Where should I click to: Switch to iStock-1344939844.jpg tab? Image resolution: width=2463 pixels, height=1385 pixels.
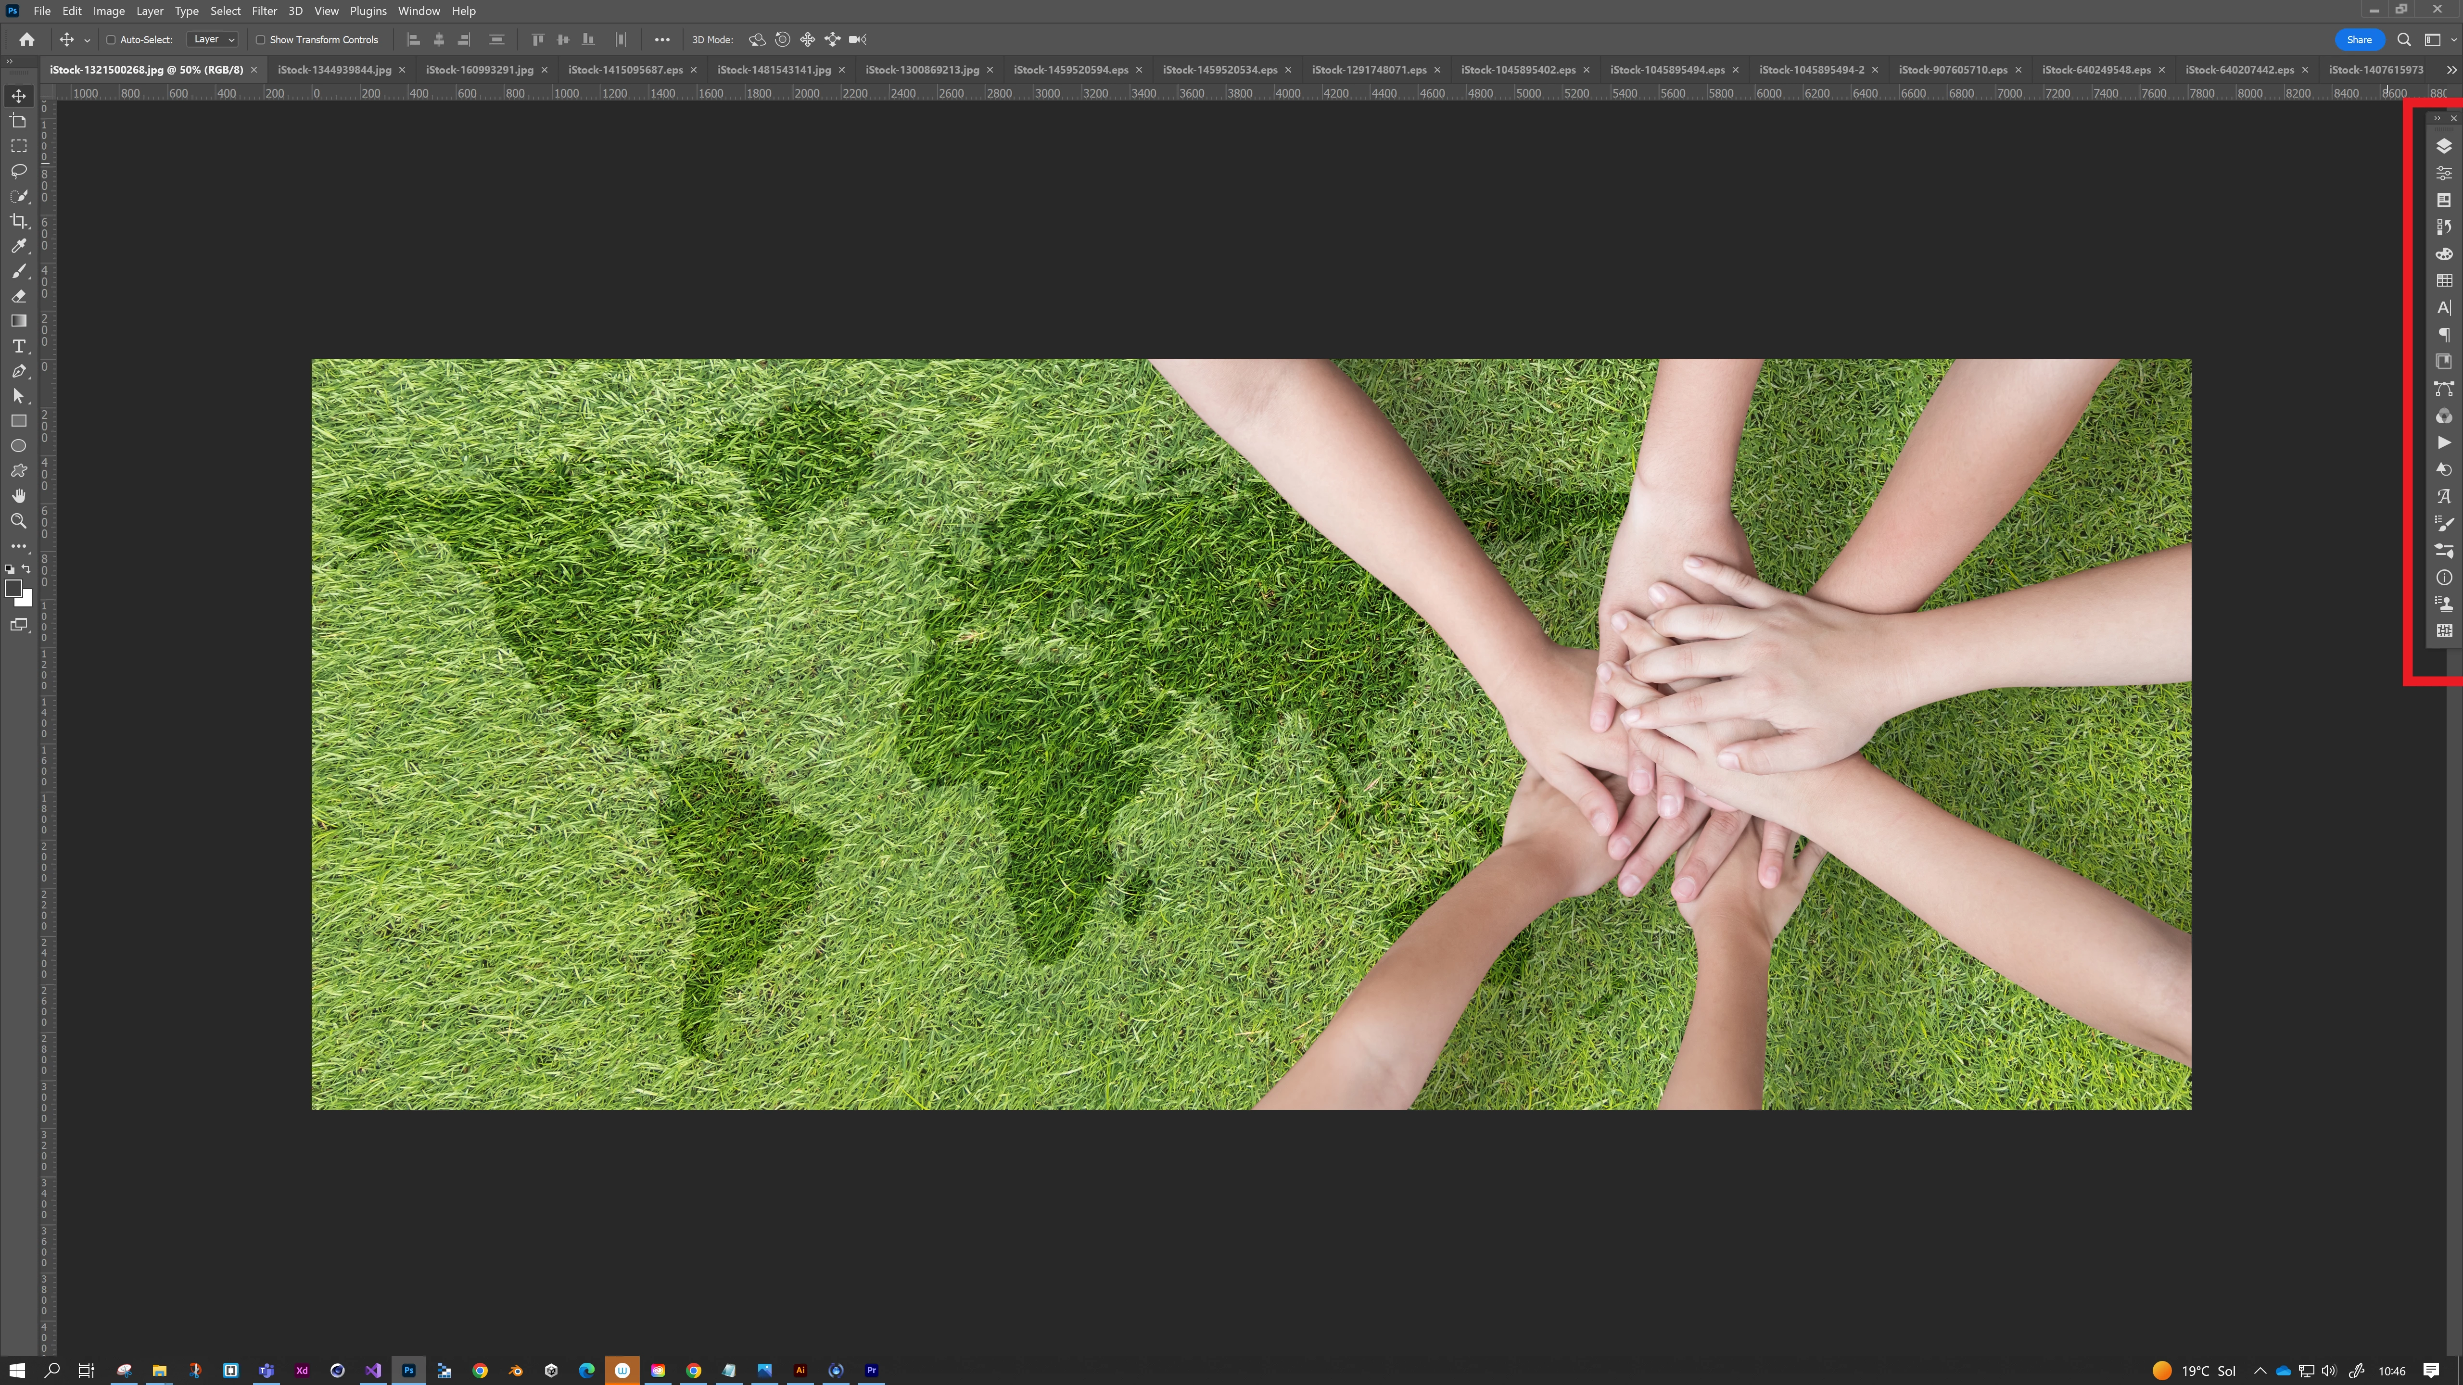334,70
